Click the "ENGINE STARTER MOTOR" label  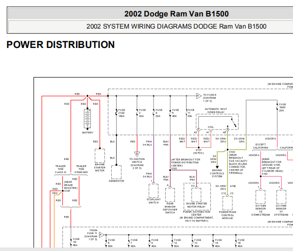pos(100,168)
